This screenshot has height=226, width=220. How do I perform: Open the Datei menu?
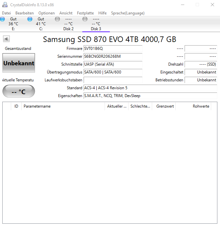coord(6,13)
